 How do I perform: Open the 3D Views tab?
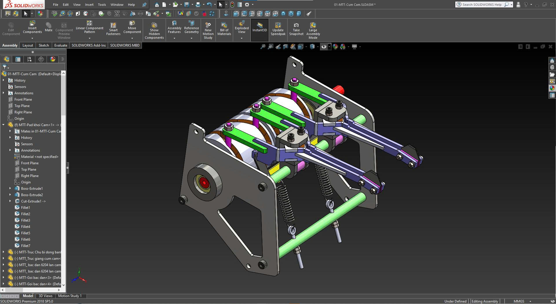click(x=45, y=296)
